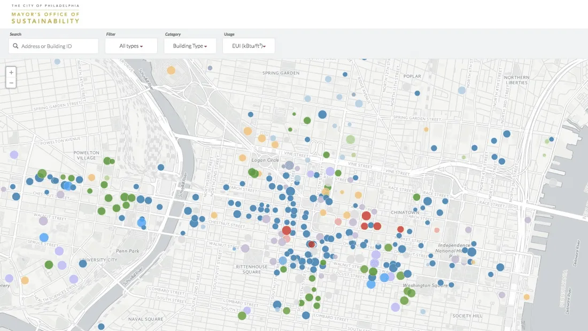Image resolution: width=588 pixels, height=331 pixels.
Task: Zoom in with the plus button
Action: pos(11,72)
